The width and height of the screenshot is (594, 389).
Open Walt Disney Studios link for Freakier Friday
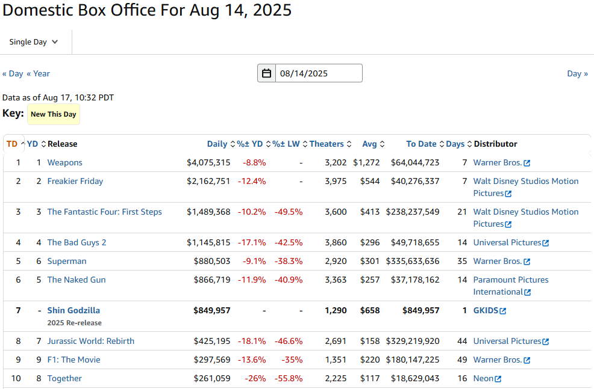coord(526,187)
